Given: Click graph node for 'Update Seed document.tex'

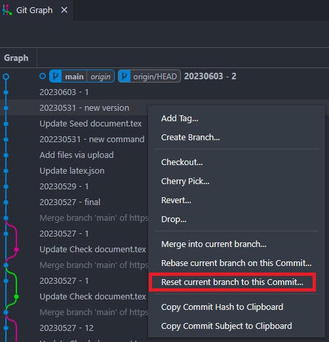Looking at the screenshot, I should (6, 124).
